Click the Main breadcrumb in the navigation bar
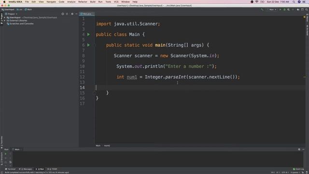Screen dimensions: 309x174 click(28, 10)
